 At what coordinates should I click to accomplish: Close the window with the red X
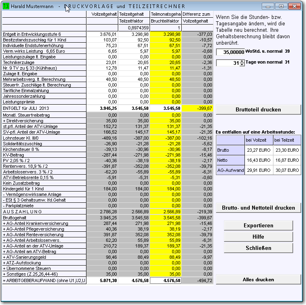(x=294, y=6)
